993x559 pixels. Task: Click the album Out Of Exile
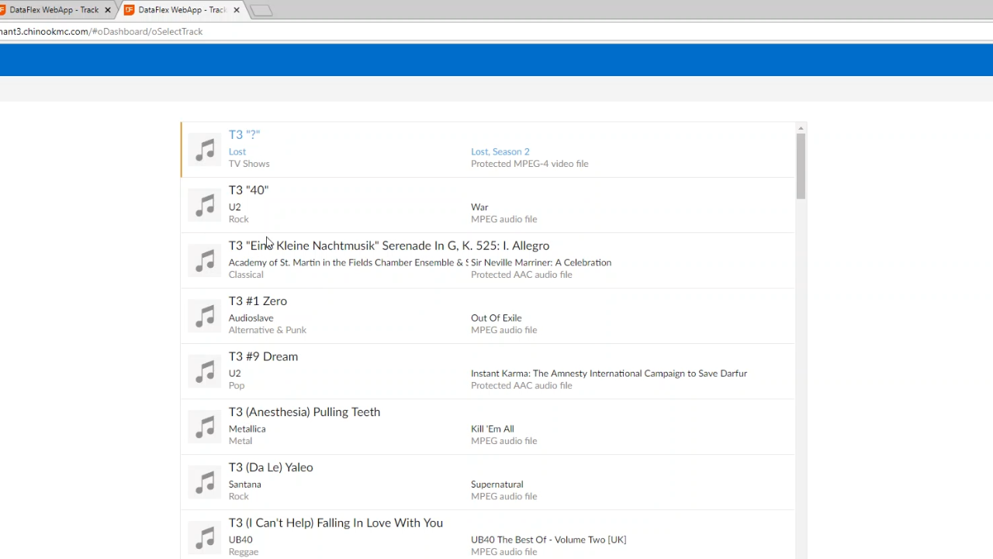tap(496, 318)
